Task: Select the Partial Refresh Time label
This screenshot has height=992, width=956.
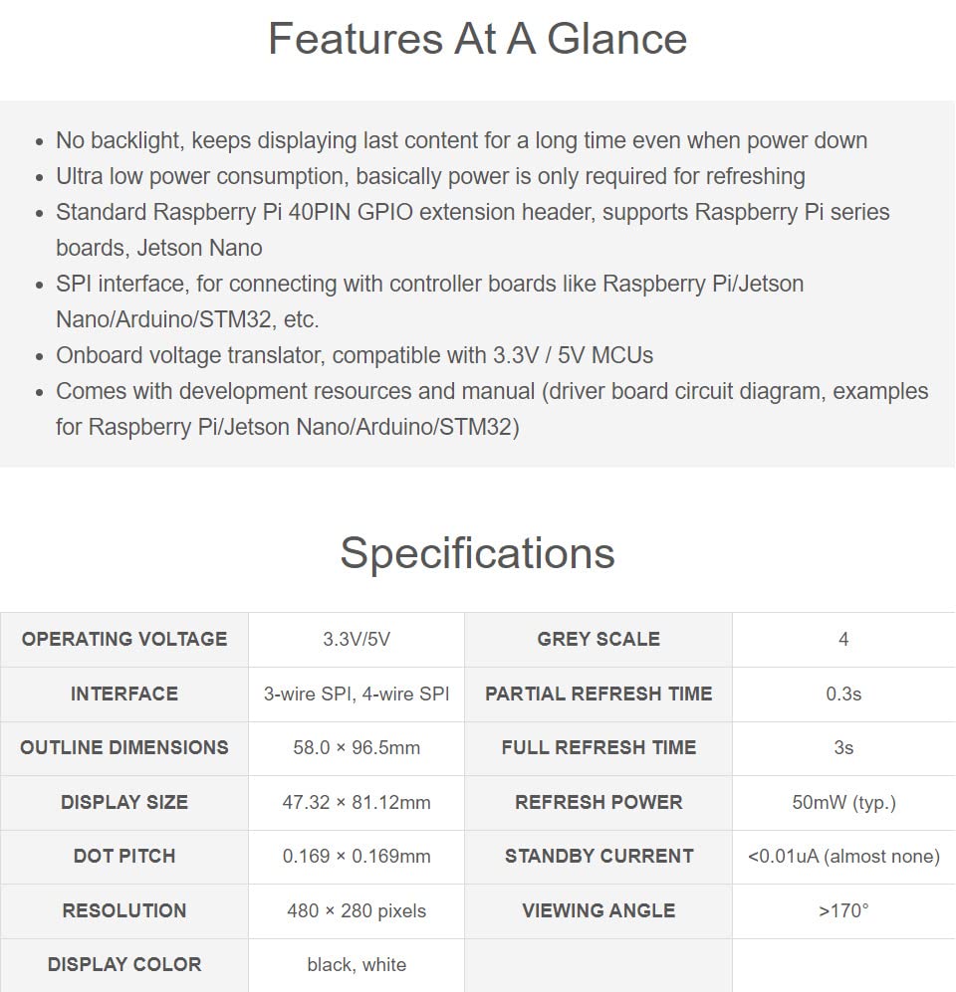Action: pos(598,694)
